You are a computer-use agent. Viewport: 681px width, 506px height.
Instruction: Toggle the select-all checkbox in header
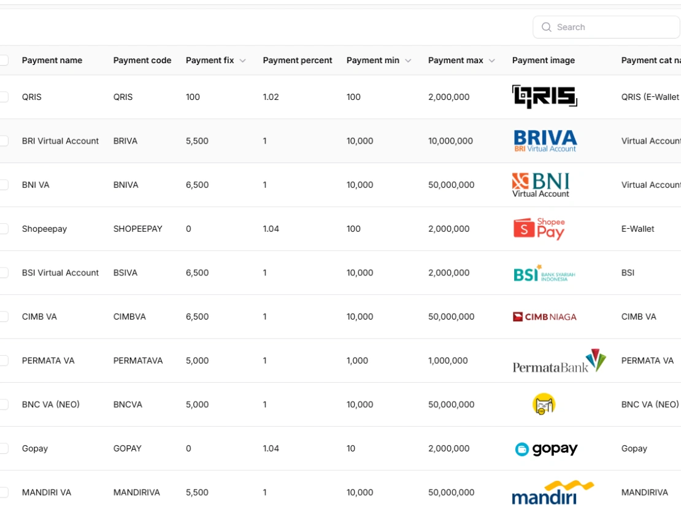pos(4,60)
